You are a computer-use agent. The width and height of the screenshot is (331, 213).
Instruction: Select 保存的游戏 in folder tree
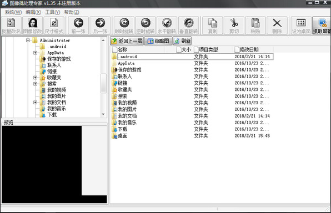59,59
